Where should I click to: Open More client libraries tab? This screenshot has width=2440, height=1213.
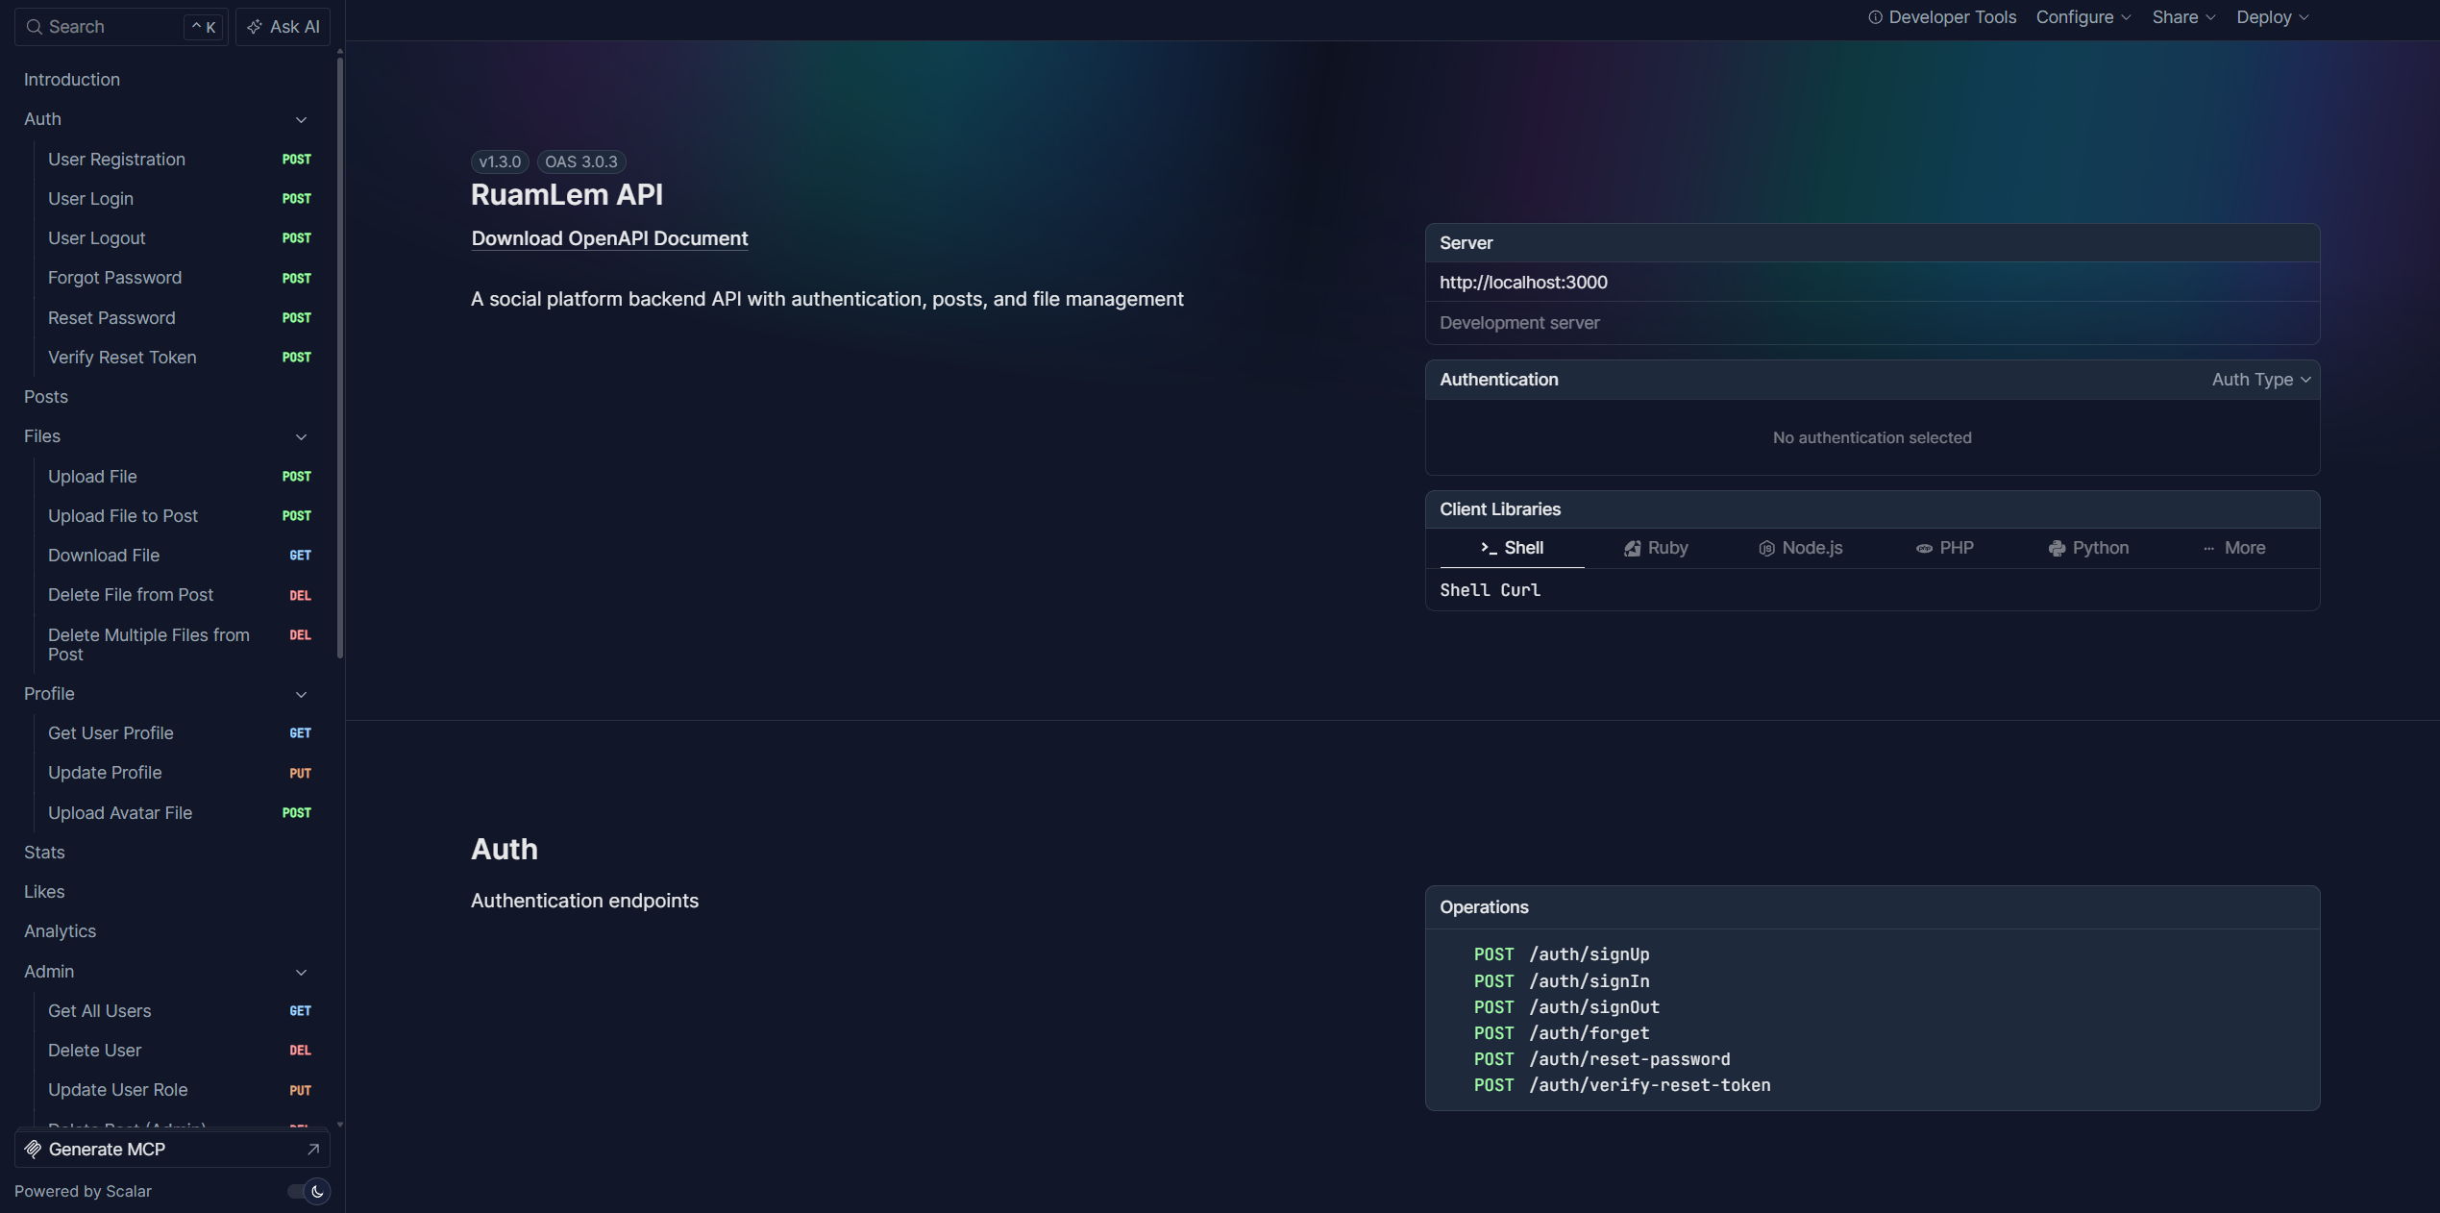tap(2233, 548)
